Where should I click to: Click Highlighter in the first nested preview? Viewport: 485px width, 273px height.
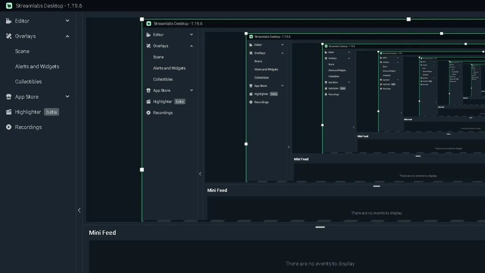163,102
